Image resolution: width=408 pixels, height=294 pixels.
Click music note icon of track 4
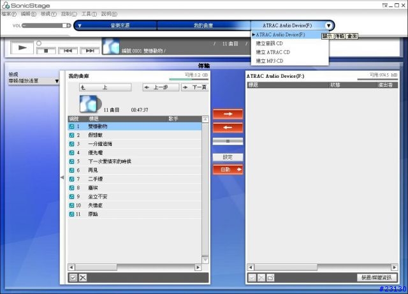[71, 153]
